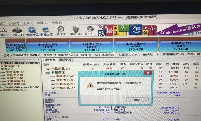The width and height of the screenshot is (201, 121).
Task: Select 可移动磁盘(U:) in the left tree
Action: (x=14, y=90)
